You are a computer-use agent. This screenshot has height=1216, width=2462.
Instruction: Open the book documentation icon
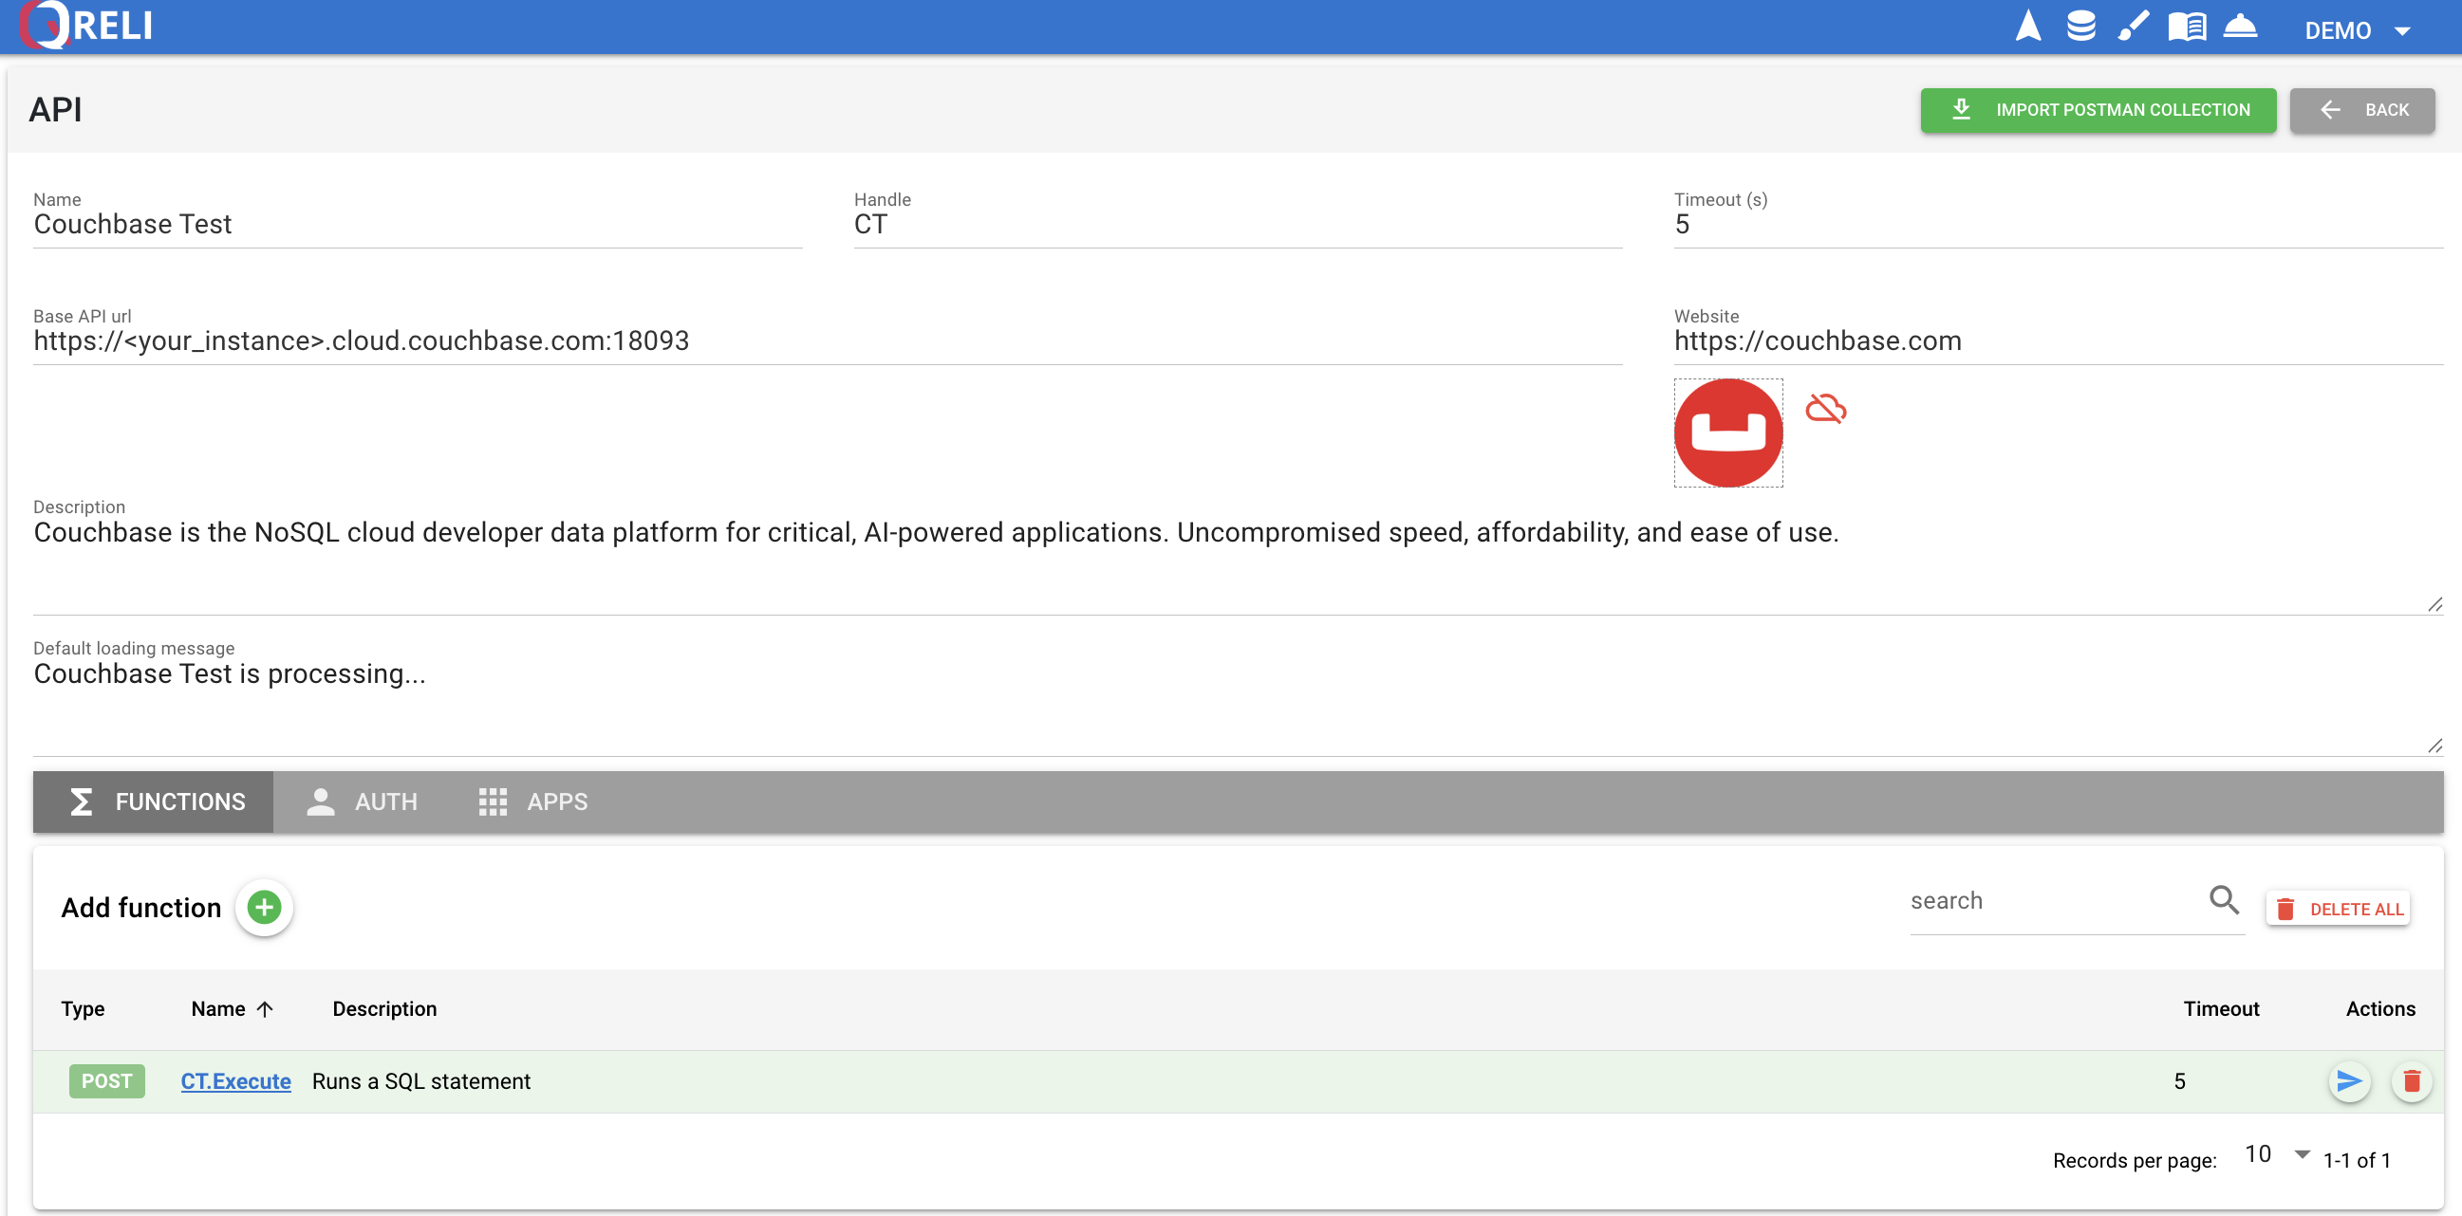point(2186,27)
